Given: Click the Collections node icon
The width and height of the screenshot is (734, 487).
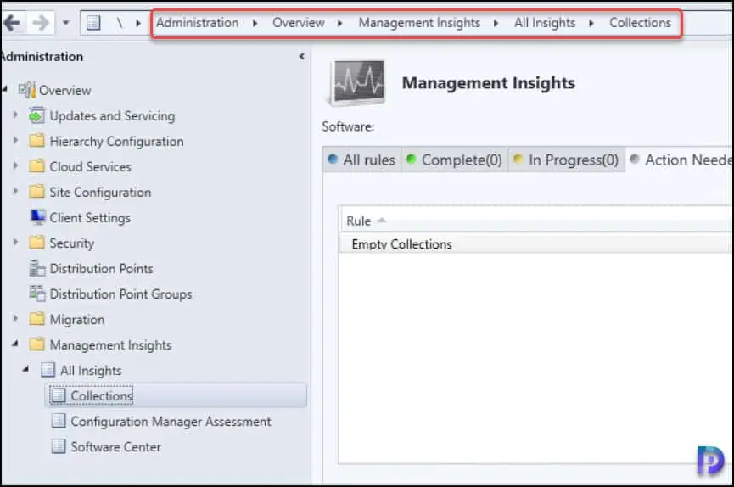Looking at the screenshot, I should pos(58,395).
